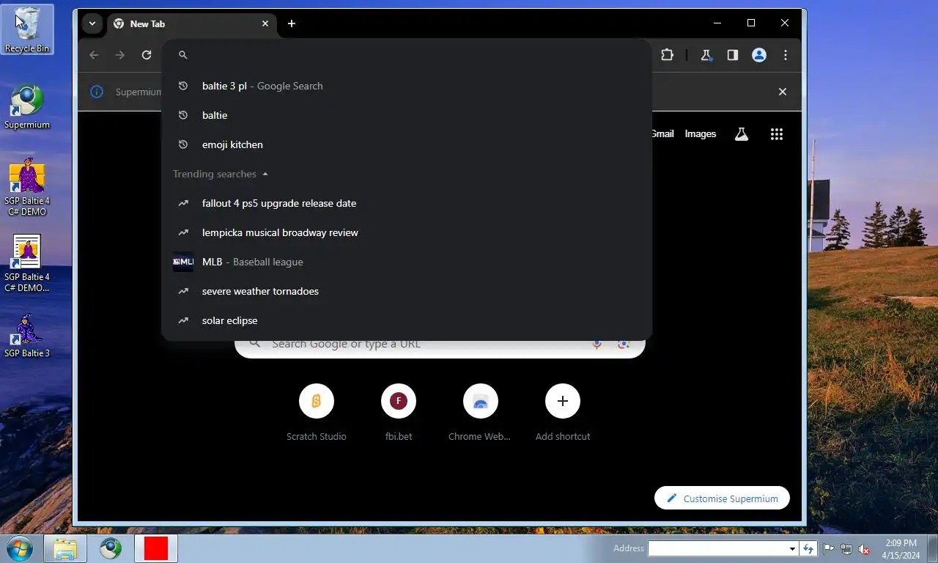
Task: Reload the page with refresh icon
Action: [147, 55]
